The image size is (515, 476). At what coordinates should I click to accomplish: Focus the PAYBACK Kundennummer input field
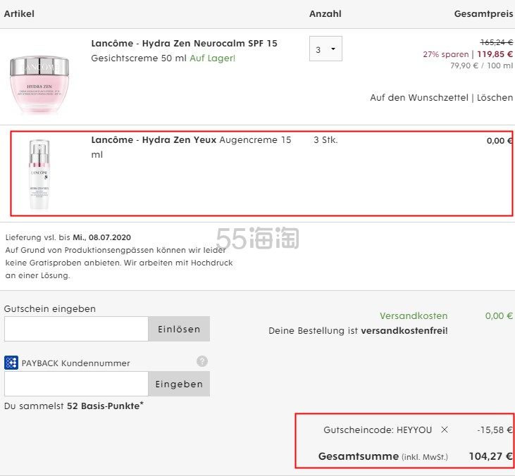click(76, 384)
